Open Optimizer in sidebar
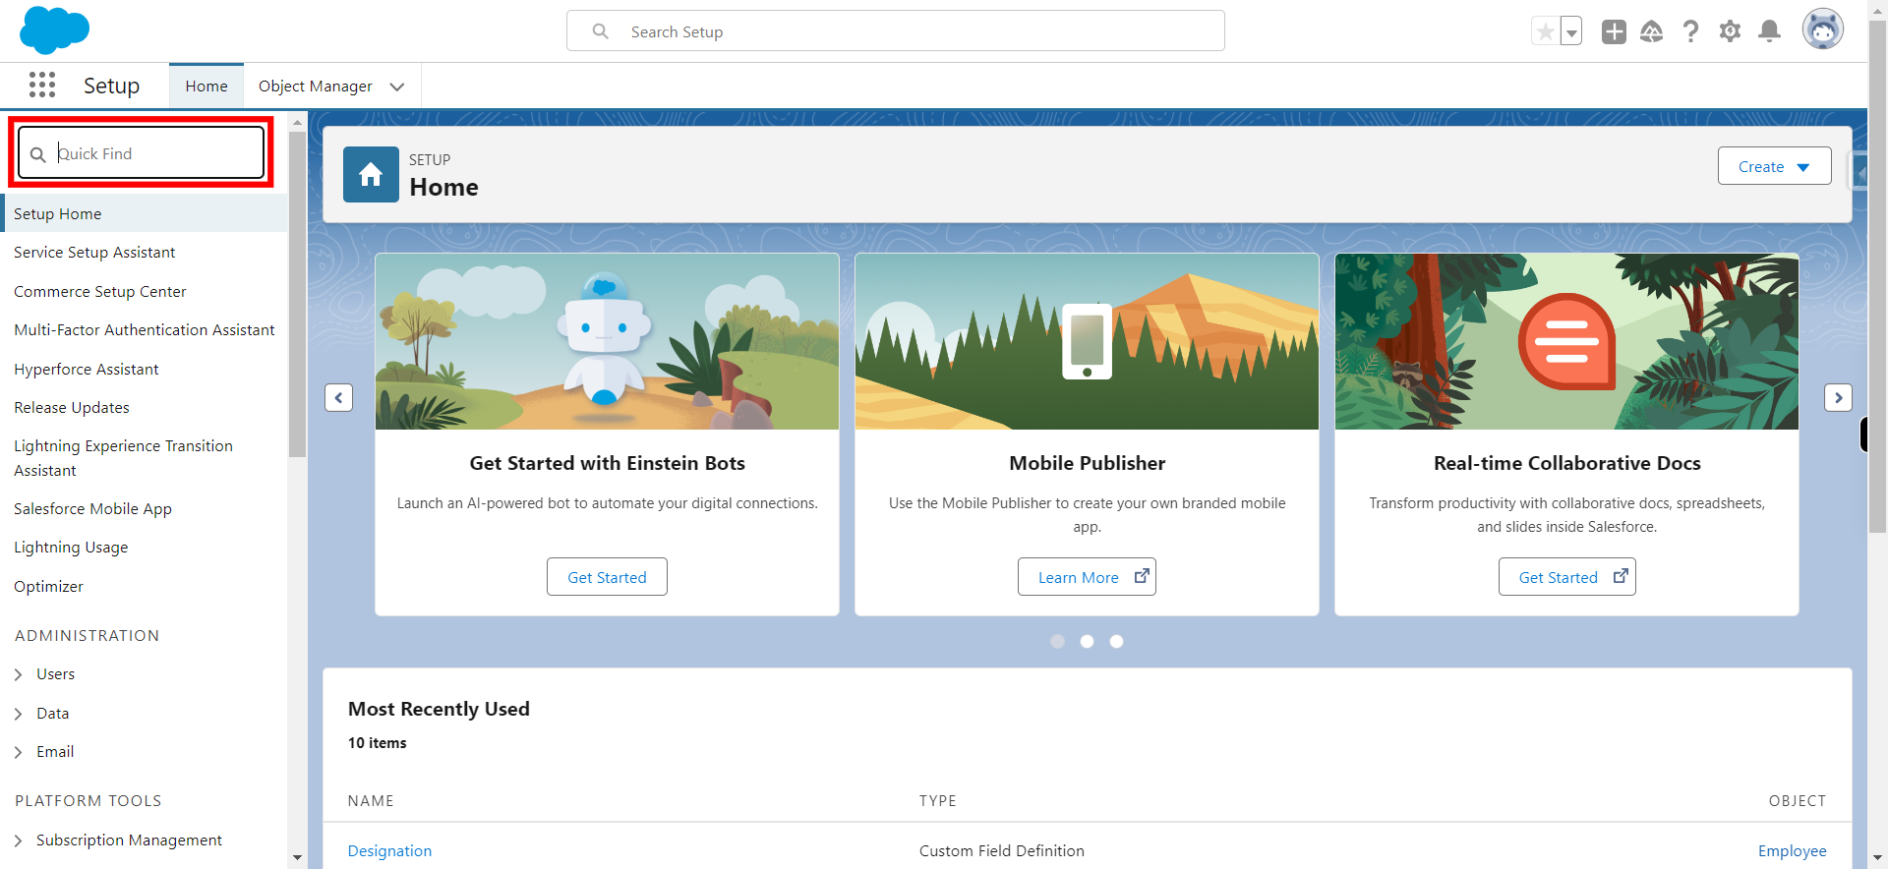The width and height of the screenshot is (1888, 869). [x=48, y=587]
